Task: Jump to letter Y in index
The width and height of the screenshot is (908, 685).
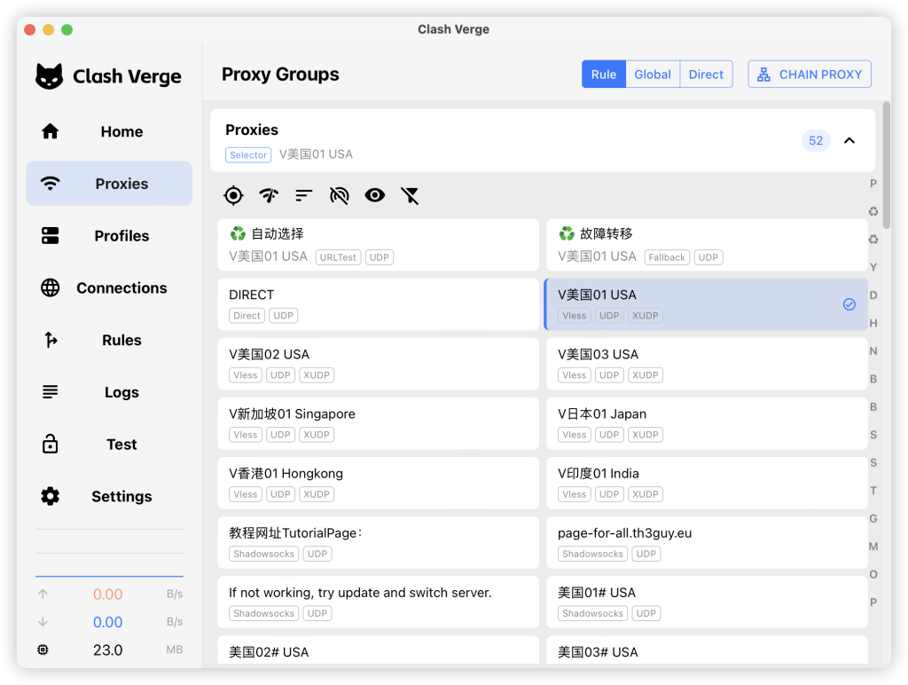Action: point(873,267)
